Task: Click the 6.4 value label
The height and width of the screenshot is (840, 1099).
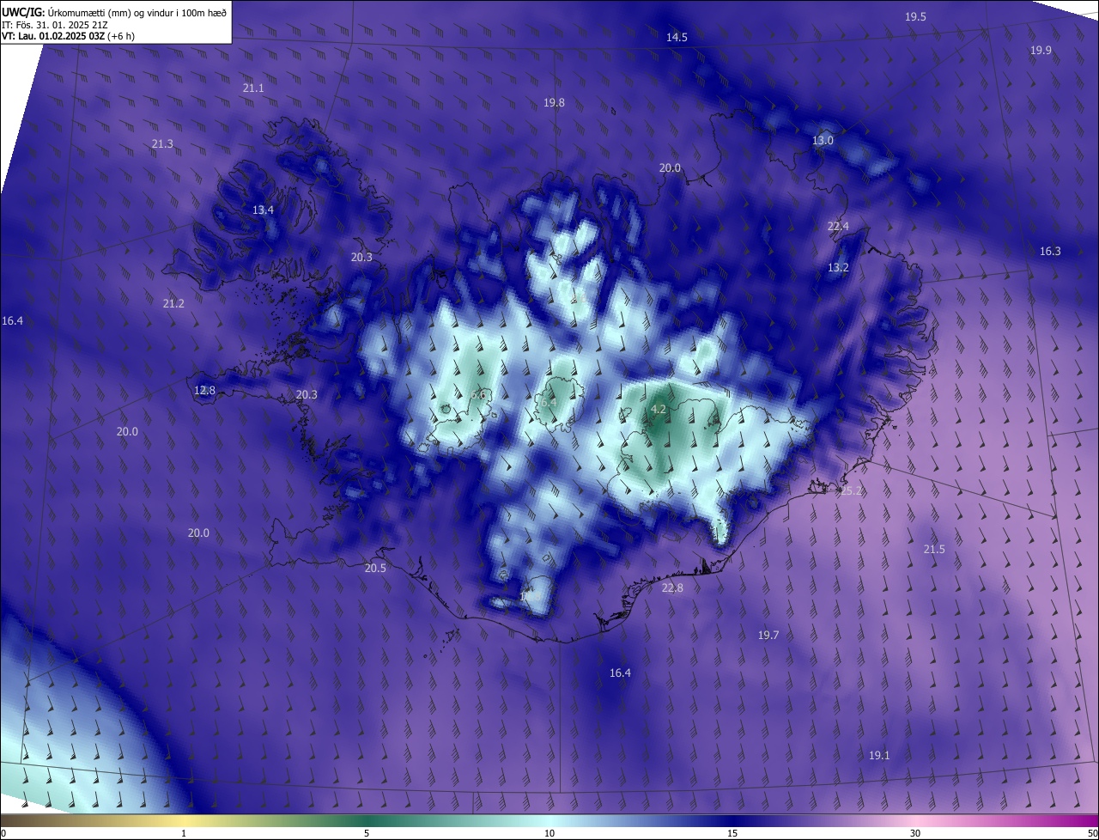Action: (549, 402)
